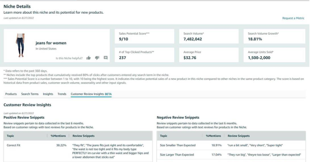Switch to the Search Terms tab
Viewport: 310px width, 162px height.
click(30, 94)
